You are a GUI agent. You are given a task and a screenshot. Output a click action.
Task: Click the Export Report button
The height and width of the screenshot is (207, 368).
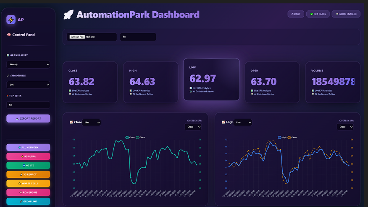point(28,118)
